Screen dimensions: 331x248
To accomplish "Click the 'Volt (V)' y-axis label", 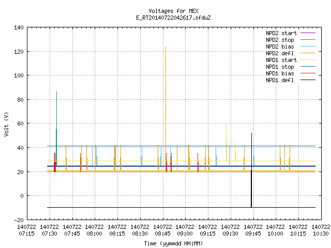I will point(6,124).
